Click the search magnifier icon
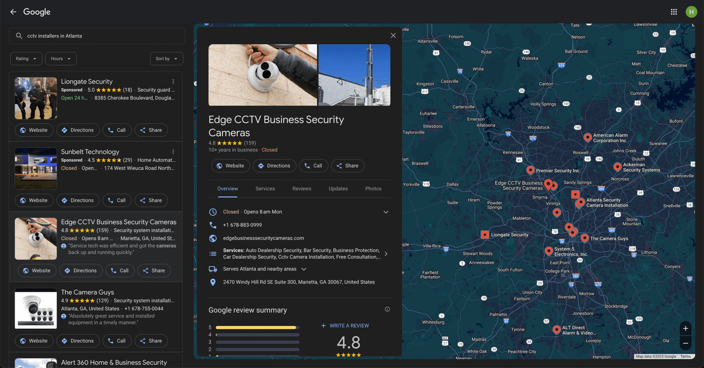The image size is (704, 368). [x=19, y=36]
